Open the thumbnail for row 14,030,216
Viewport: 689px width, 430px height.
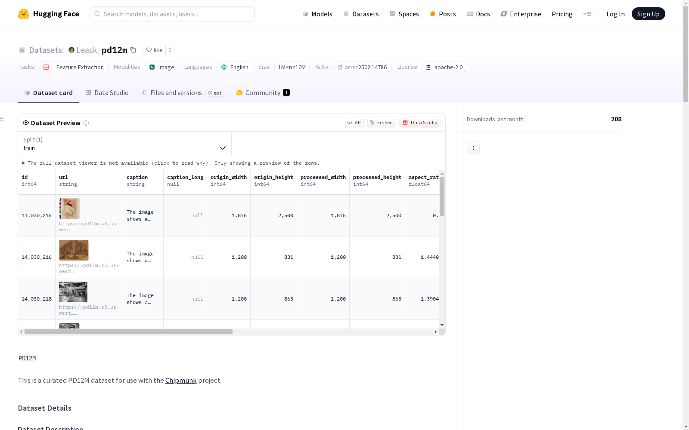pos(74,250)
